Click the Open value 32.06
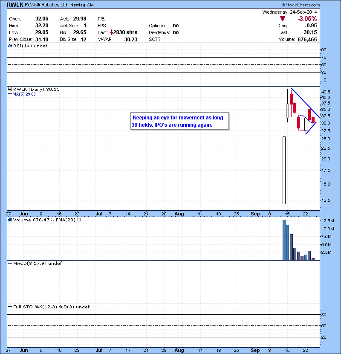 click(x=42, y=19)
